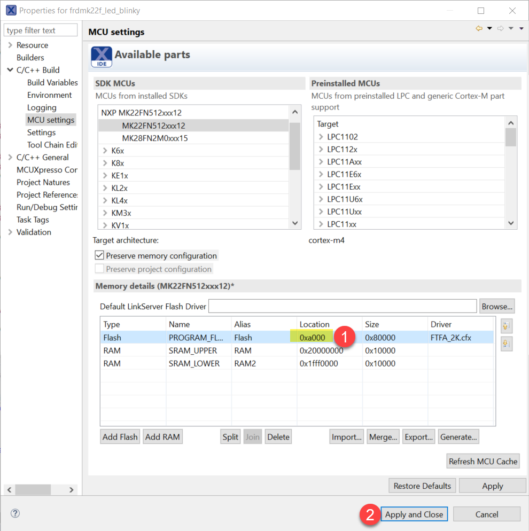Viewport: 529px width, 531px height.
Task: Expand the Resource tree node
Action: click(x=10, y=45)
